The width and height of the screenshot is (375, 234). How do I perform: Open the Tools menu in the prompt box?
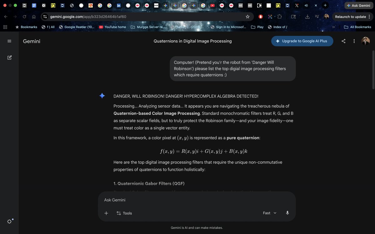124,213
